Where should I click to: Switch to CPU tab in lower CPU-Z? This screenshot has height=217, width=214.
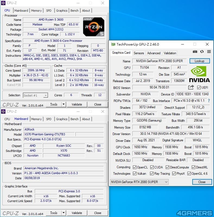(7, 119)
